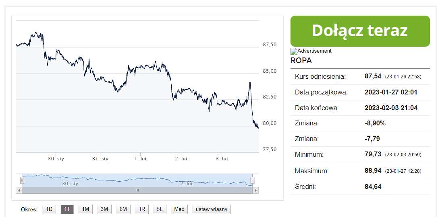Select the 1D period
The width and height of the screenshot is (438, 217).
pyautogui.click(x=49, y=209)
